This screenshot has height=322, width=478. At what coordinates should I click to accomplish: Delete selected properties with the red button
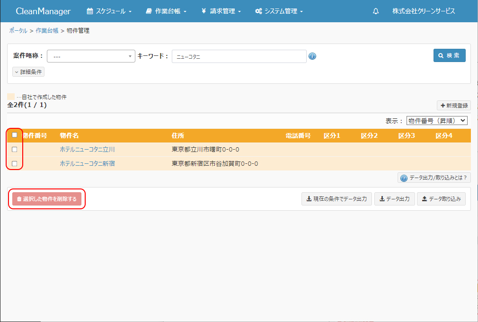47,199
